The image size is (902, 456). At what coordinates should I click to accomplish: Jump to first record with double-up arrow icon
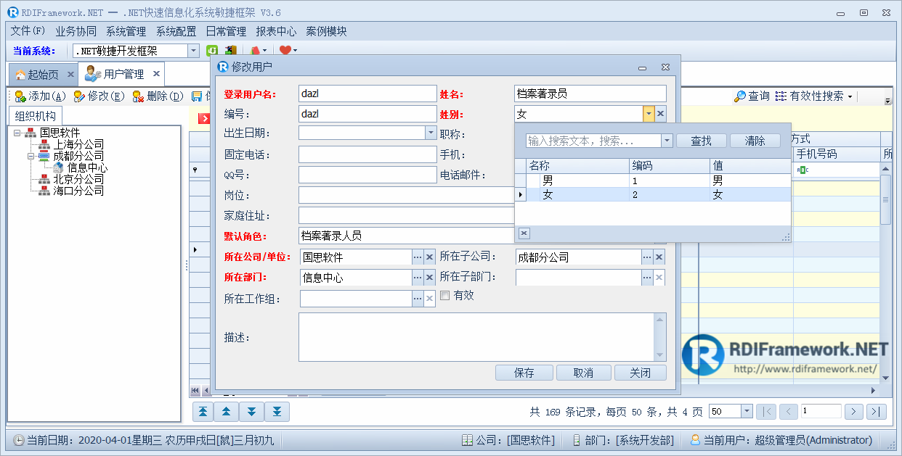click(x=204, y=411)
